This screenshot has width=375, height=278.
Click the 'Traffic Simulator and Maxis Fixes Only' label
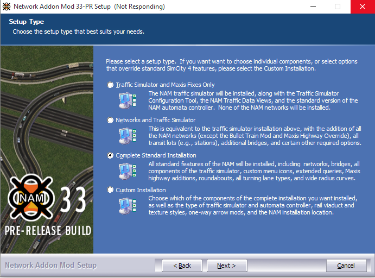pos(166,85)
